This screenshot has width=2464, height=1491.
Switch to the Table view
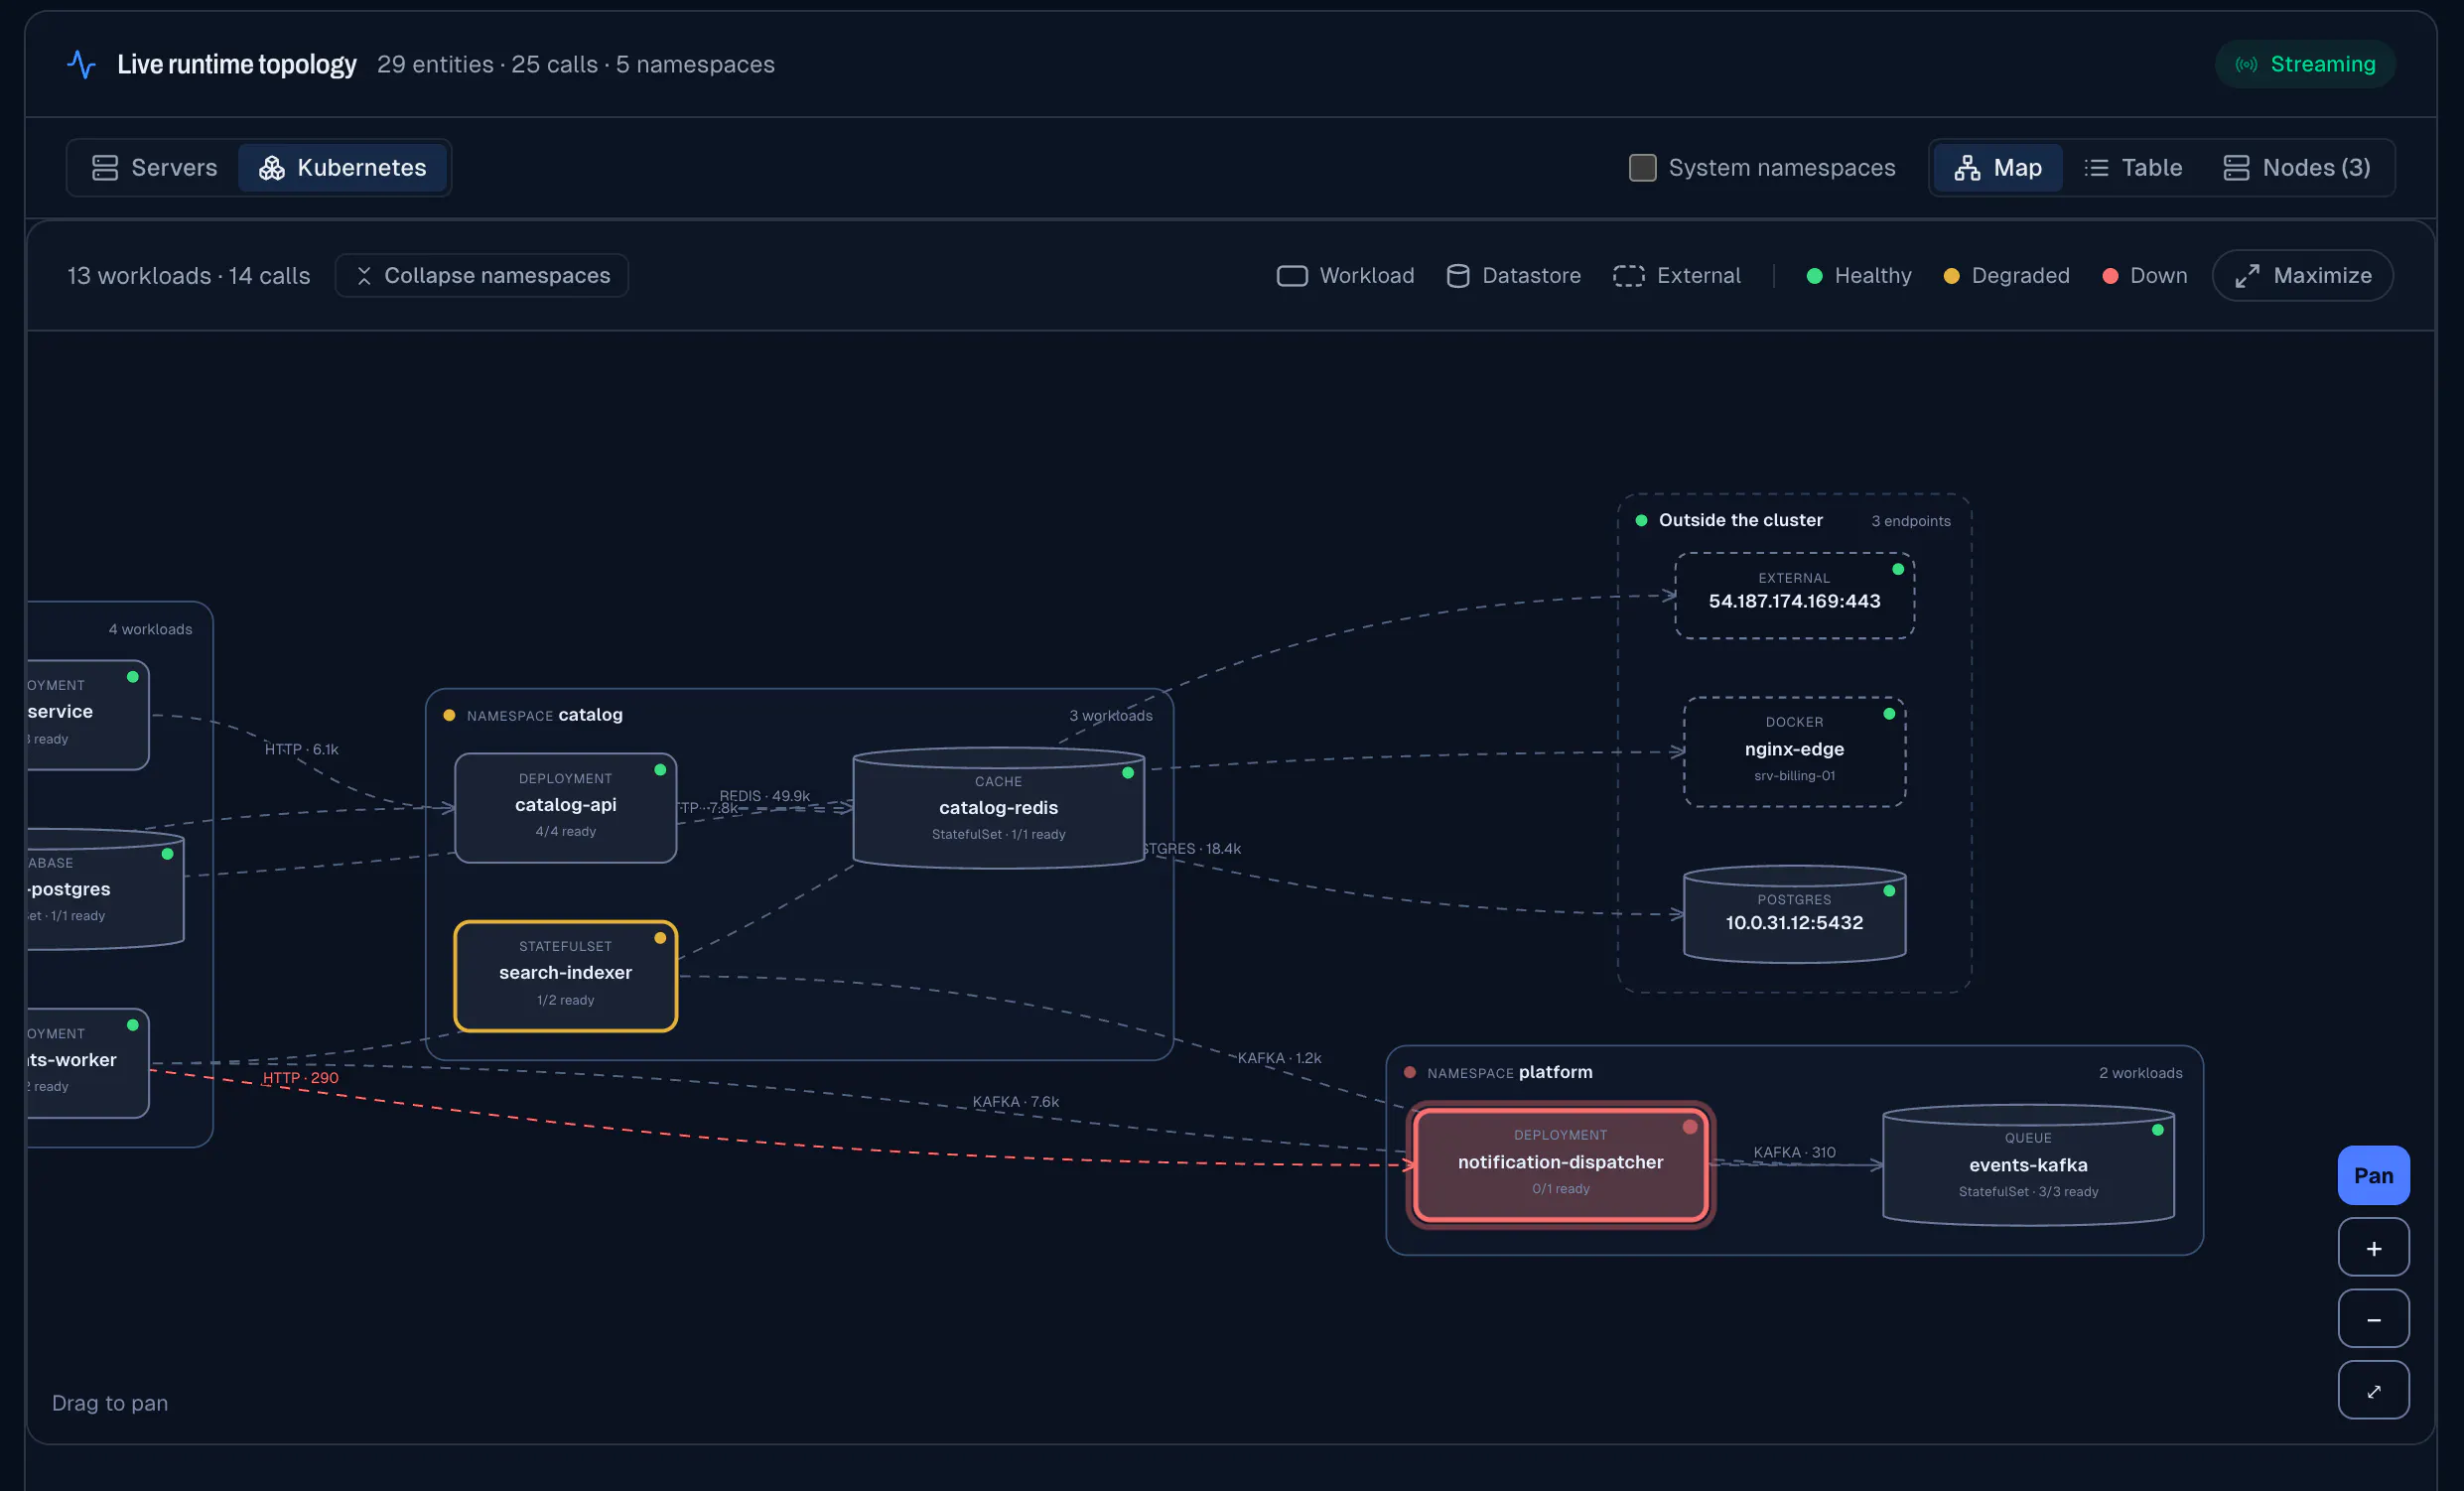(x=2133, y=167)
